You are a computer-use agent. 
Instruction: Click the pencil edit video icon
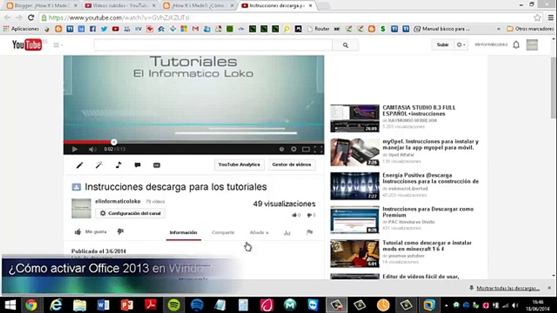80,165
